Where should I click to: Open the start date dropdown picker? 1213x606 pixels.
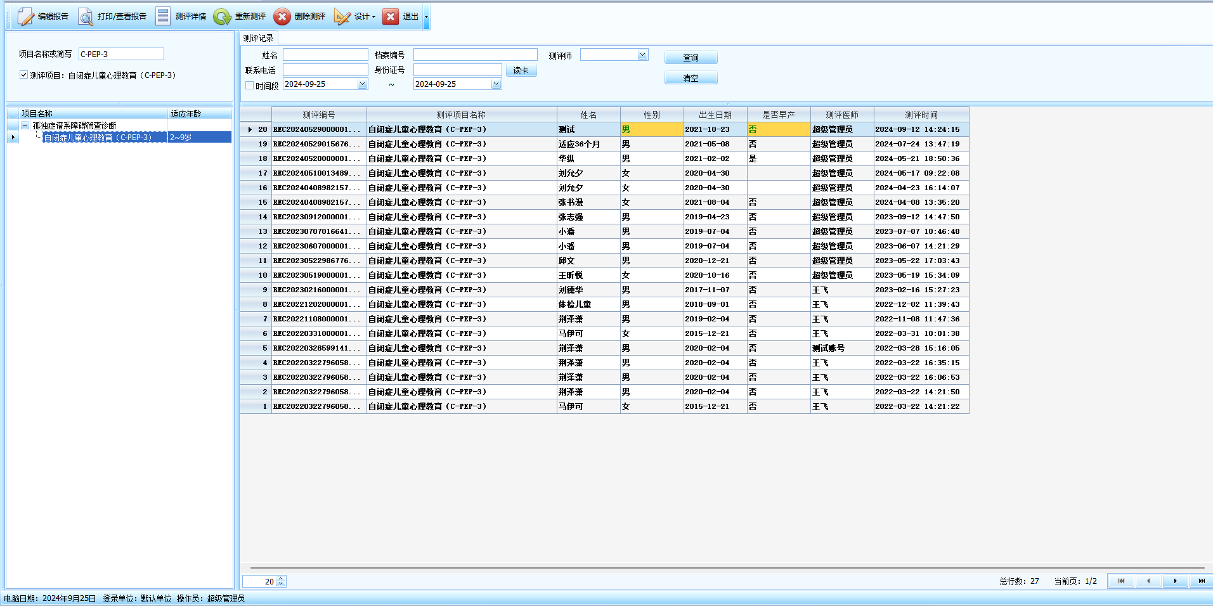(362, 84)
